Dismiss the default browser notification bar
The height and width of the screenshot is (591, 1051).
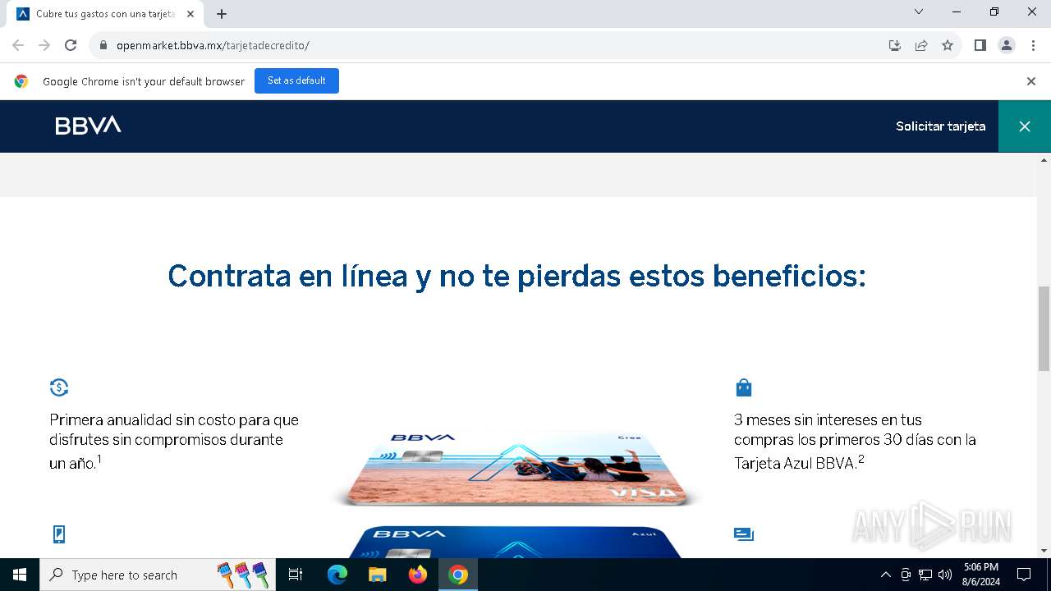point(1031,81)
